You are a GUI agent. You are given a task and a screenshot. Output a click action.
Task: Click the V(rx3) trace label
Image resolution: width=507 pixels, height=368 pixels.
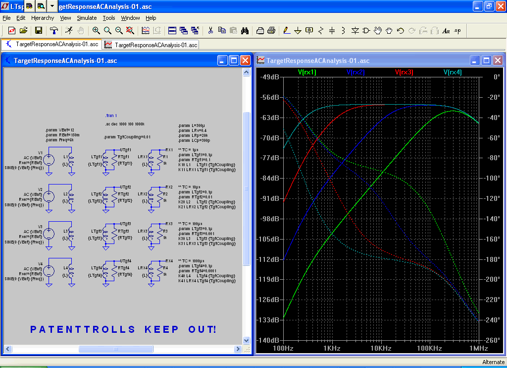point(404,72)
